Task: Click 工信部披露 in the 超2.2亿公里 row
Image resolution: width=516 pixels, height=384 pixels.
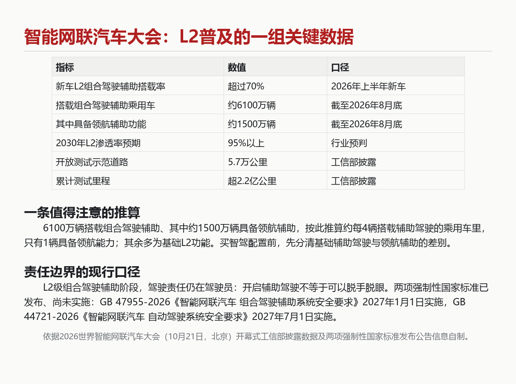Action: click(396, 180)
